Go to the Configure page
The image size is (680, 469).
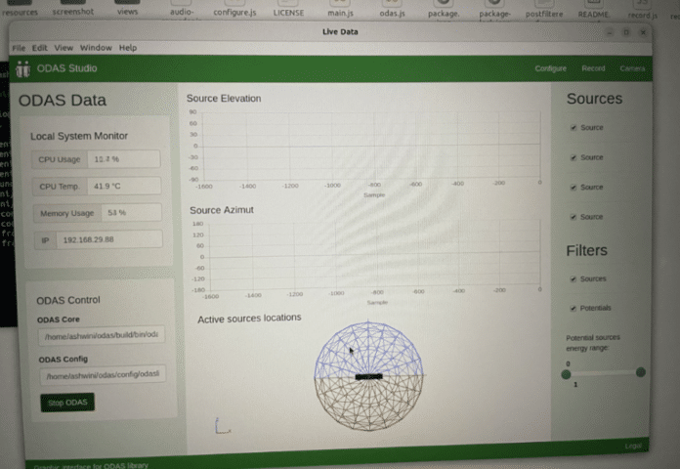[550, 68]
